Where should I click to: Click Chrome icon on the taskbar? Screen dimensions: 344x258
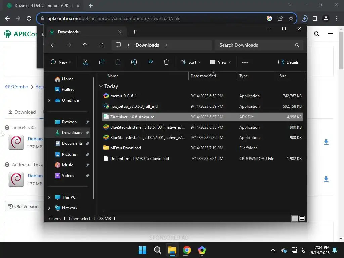(187, 250)
